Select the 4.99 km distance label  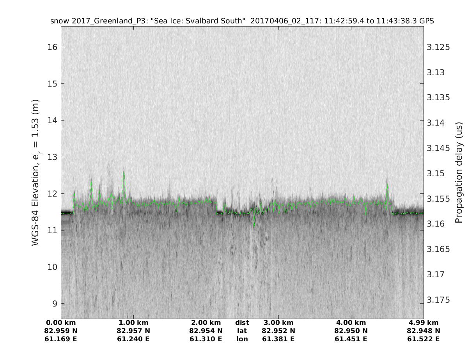[x=423, y=323]
